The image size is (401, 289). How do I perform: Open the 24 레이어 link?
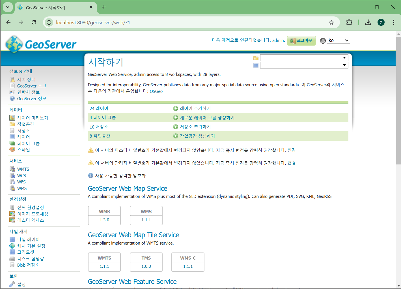click(99, 108)
